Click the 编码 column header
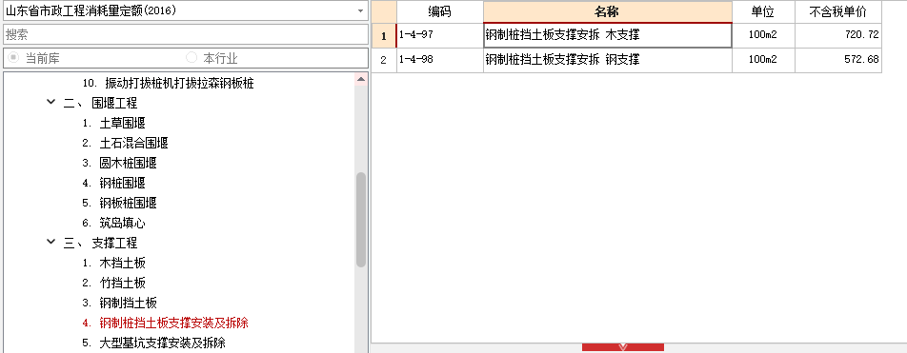 tap(439, 11)
